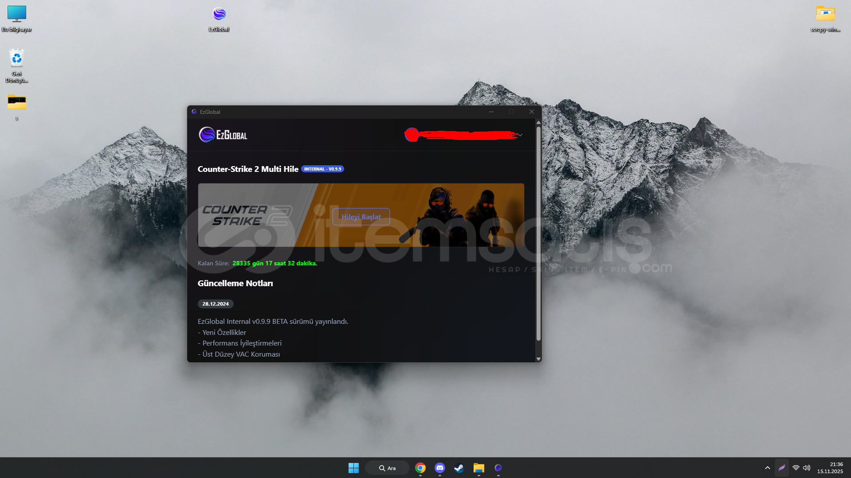
Task: Click the scroll down arrow in EzGlobal window
Action: [x=538, y=359]
